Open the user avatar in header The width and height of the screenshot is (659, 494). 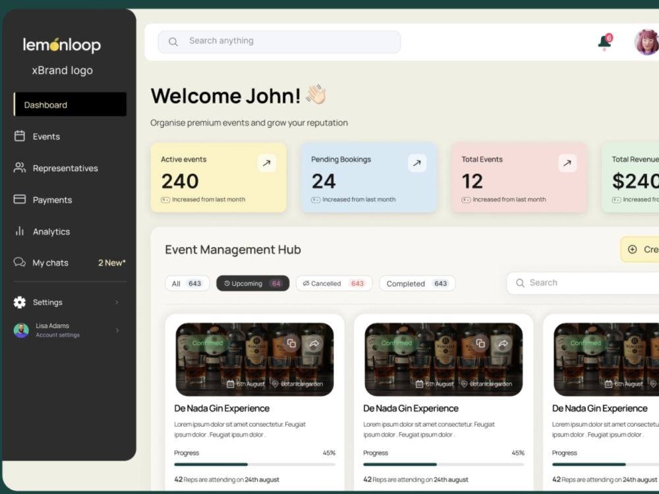(646, 42)
